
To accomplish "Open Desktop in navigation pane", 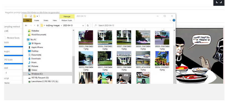I will (x=35, y=51).
